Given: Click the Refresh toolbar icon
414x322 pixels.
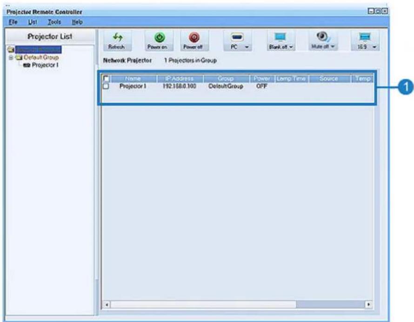Looking at the screenshot, I should tap(117, 37).
